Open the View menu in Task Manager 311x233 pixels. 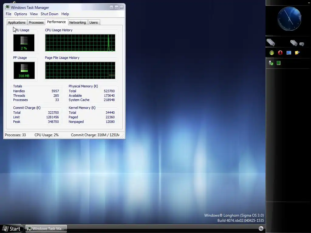point(34,14)
